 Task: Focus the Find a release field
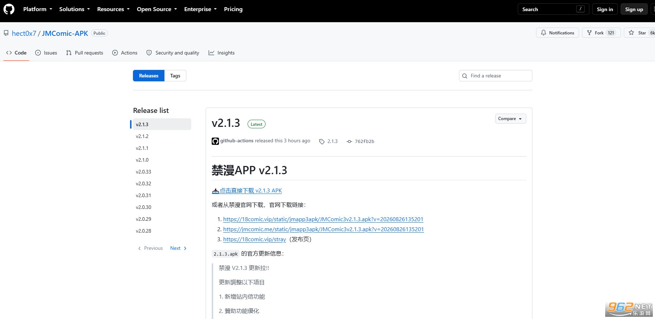(496, 76)
